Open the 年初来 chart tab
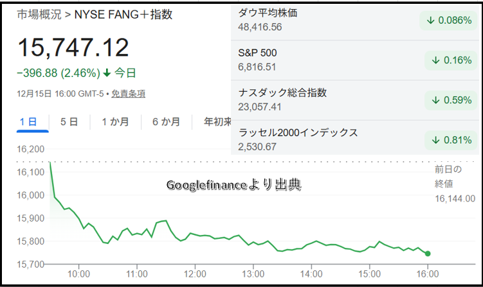The image size is (483, 287). (x=217, y=121)
